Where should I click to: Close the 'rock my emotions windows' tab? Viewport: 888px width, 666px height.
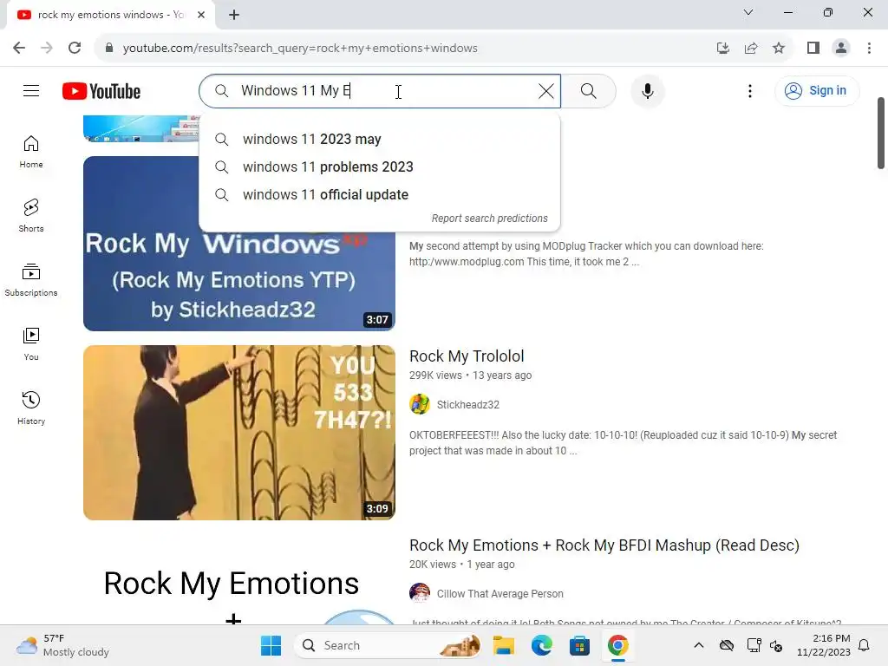click(x=201, y=15)
